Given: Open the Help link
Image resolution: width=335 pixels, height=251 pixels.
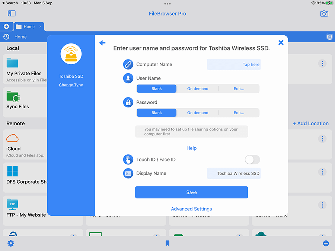Looking at the screenshot, I should (x=191, y=148).
